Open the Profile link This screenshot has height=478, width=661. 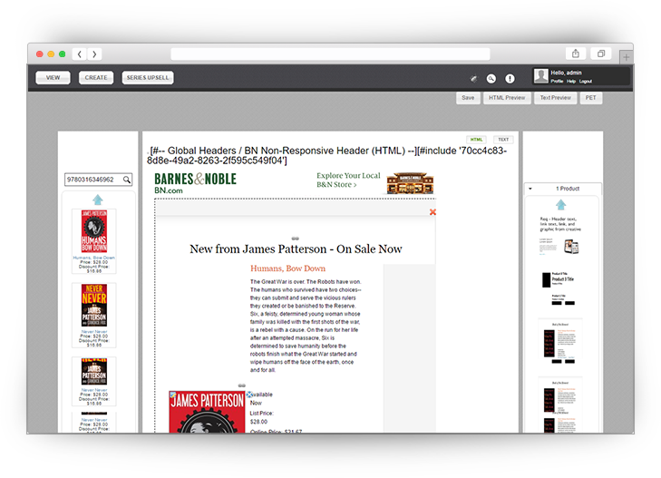(557, 82)
